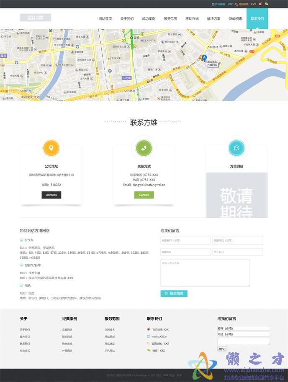
Task: Click footer link 网站建设
Action: coord(110,344)
